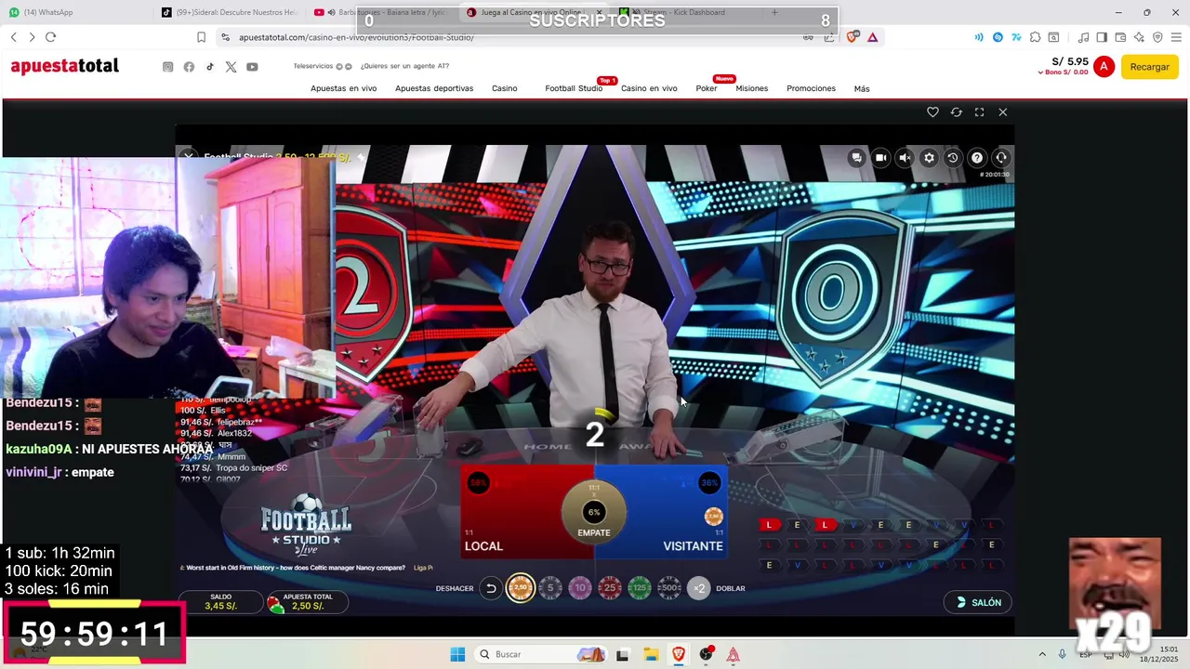Select the 500 betting chip
The image size is (1190, 669).
(x=669, y=588)
